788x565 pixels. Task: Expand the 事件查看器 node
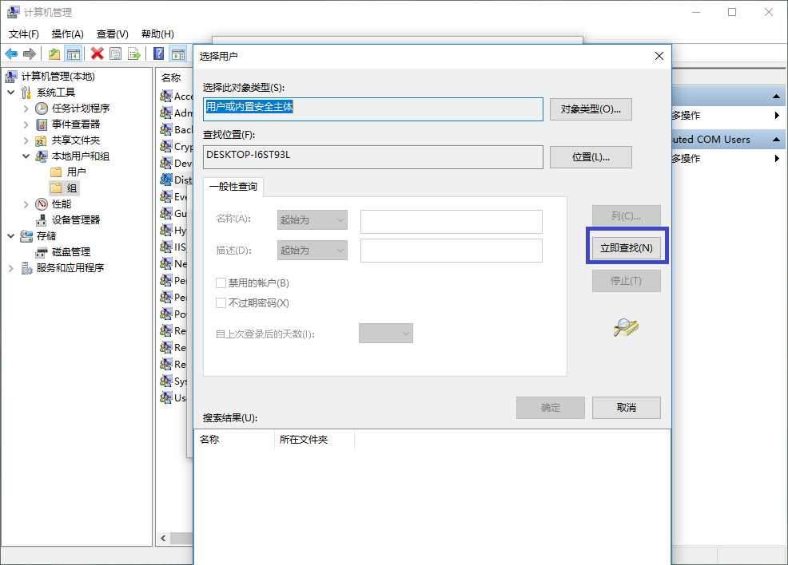coord(26,124)
